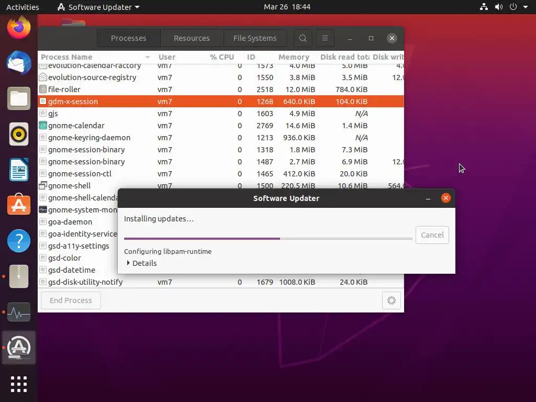This screenshot has width=536, height=402.
Task: Minimize the Software Updater dialog
Action: [x=428, y=198]
